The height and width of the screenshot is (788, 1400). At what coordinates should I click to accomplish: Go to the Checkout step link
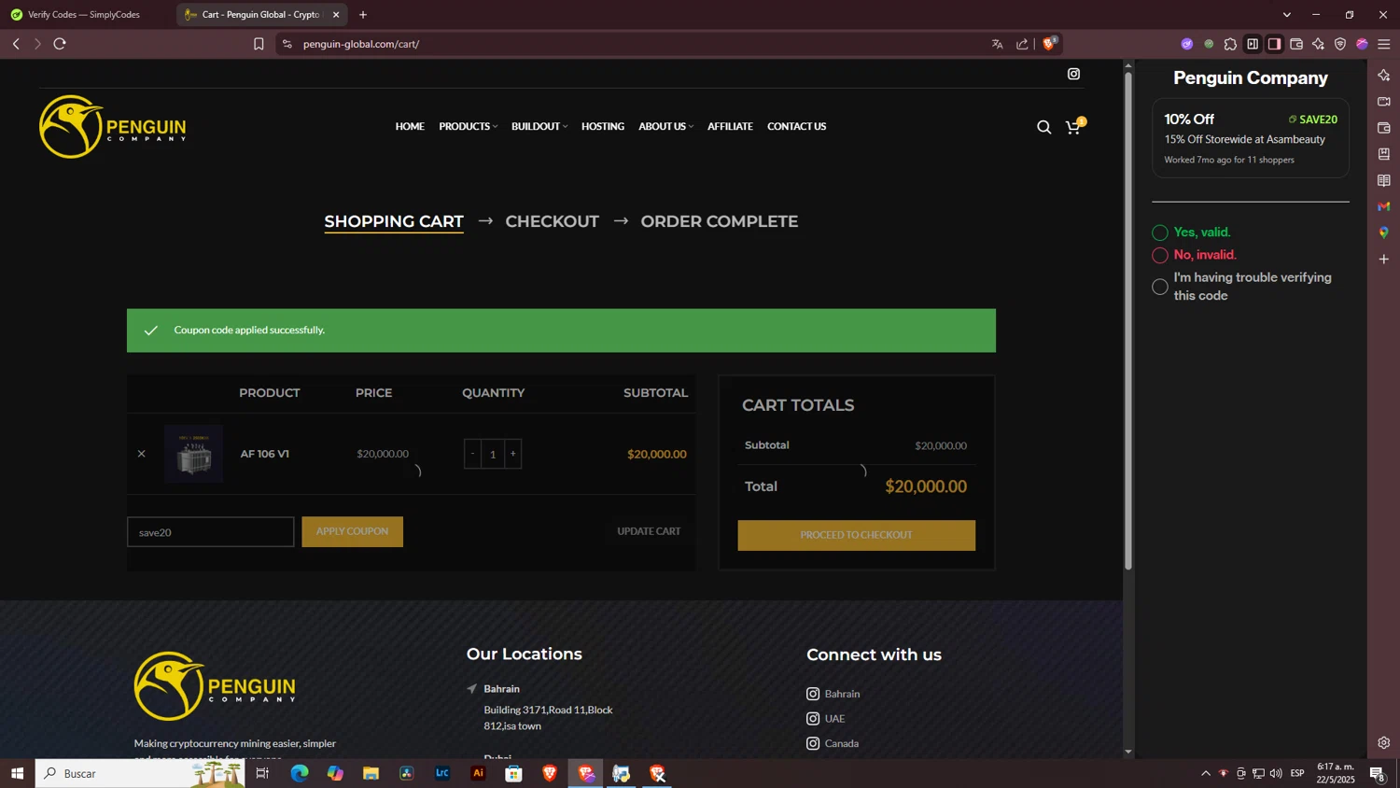pos(552,221)
